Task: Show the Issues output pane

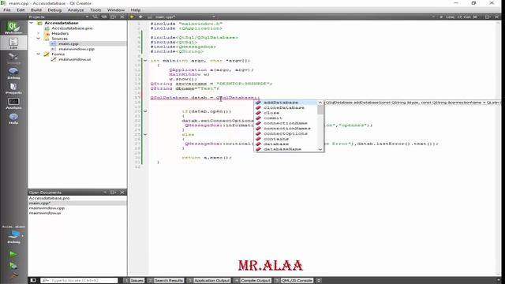Action: 134,281
